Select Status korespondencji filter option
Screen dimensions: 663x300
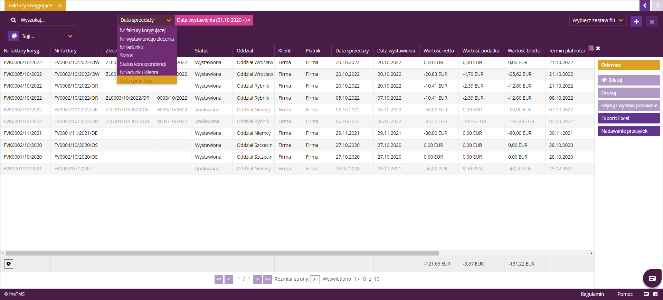tap(147, 64)
